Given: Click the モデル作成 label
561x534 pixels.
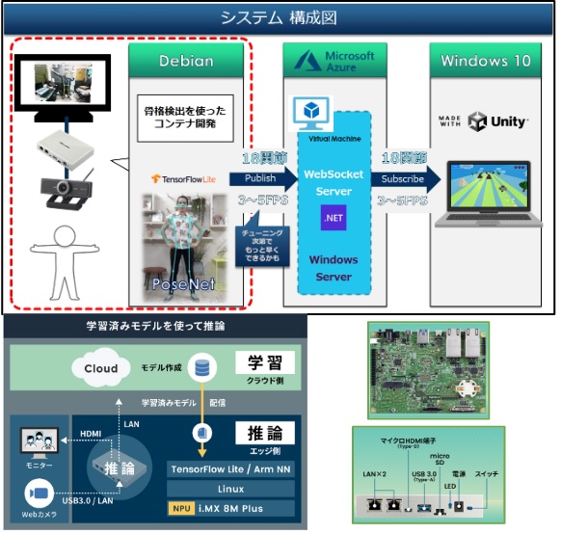Looking at the screenshot, I should coord(161,367).
